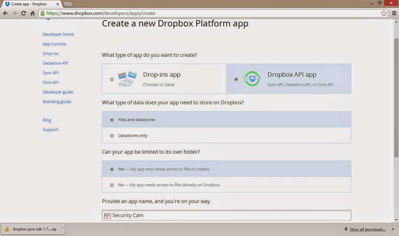Screen dimensions: 399x236
Task: Open App Console link
Action: point(55,44)
